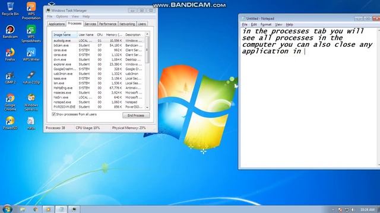Viewport: 380px width, 213px height.
Task: Click the Firefox desktop icon
Action: click(x=10, y=54)
